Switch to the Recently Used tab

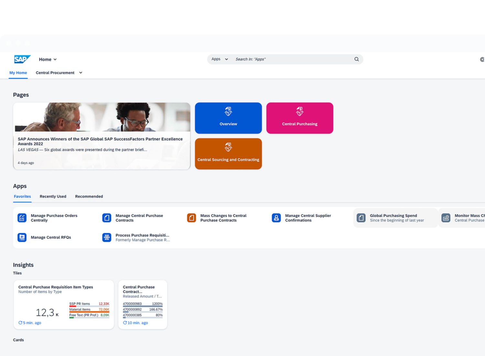click(53, 196)
